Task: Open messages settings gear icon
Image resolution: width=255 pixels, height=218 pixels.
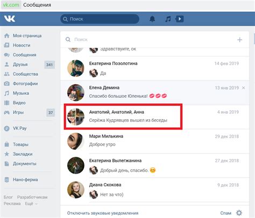Action: pos(239,213)
